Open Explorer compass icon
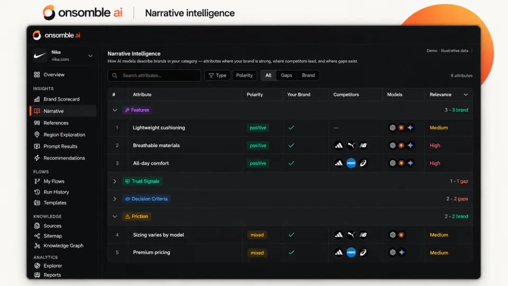Viewport: 508px width, 286px height. click(x=37, y=265)
